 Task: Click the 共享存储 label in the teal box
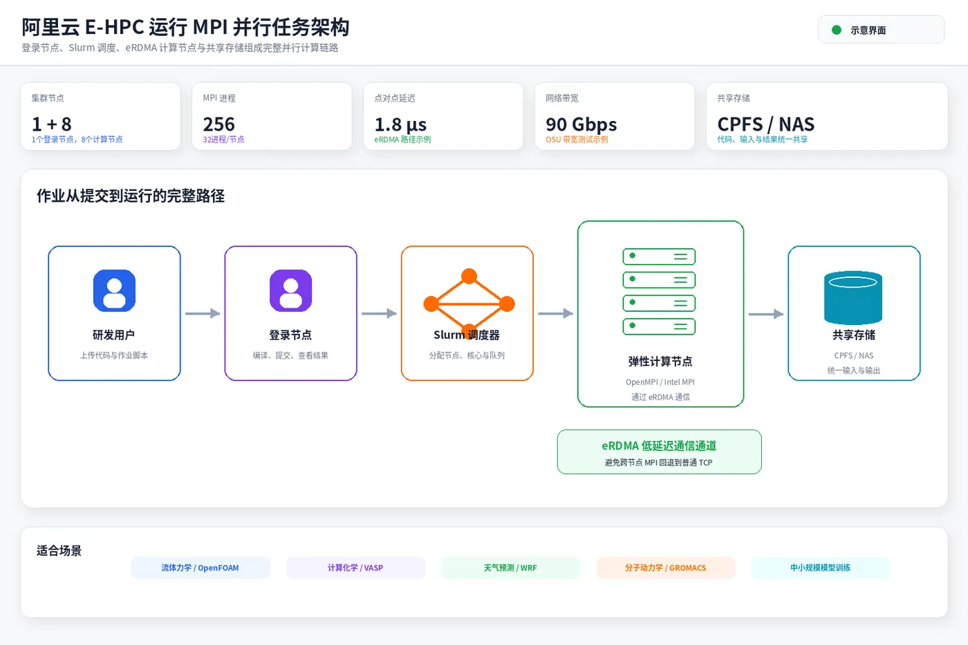click(x=854, y=335)
